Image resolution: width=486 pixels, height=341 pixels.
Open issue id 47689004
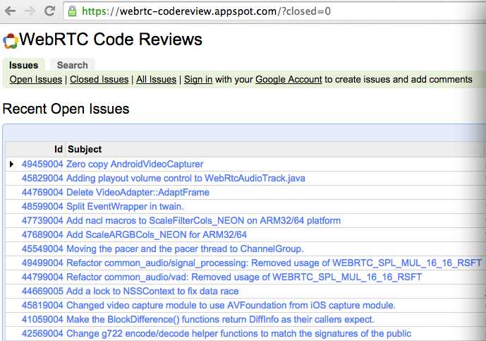[42, 234]
